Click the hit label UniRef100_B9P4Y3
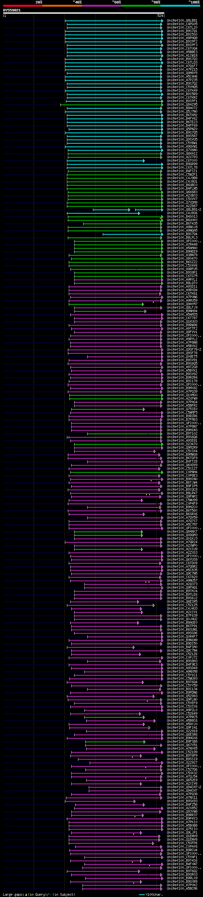Viewport: 203px width, 897px height. coord(182,818)
